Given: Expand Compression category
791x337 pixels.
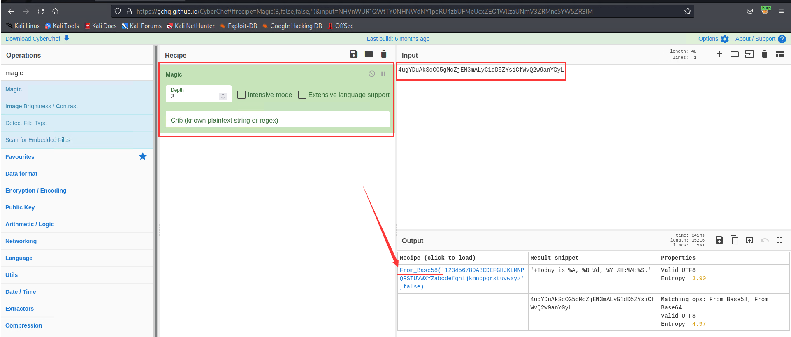Looking at the screenshot, I should (x=77, y=325).
